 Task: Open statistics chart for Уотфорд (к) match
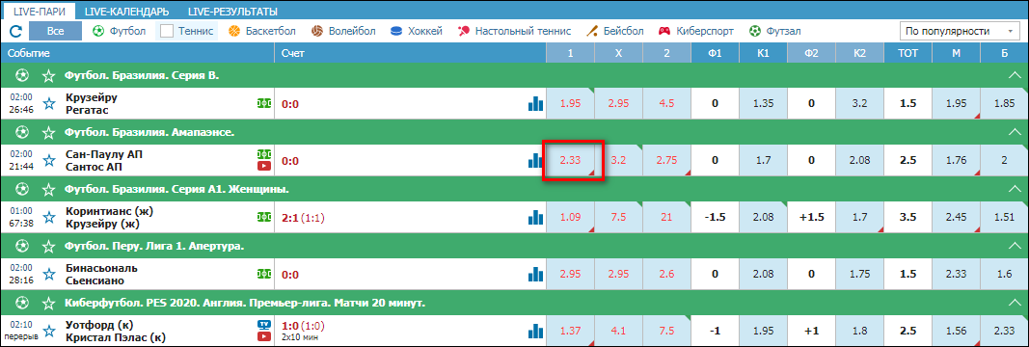(x=536, y=331)
